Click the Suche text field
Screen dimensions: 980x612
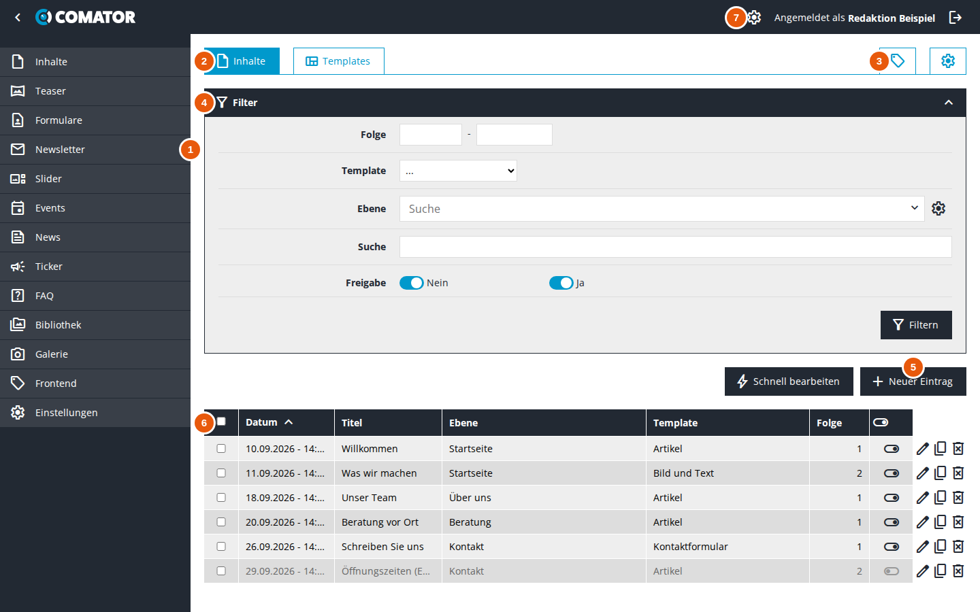(676, 247)
